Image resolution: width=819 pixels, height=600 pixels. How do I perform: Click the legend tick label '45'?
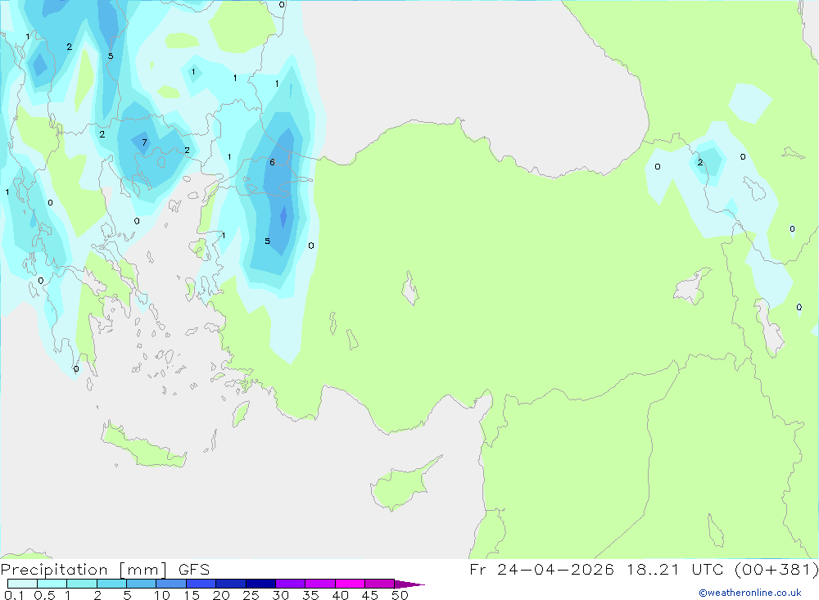pos(370,595)
